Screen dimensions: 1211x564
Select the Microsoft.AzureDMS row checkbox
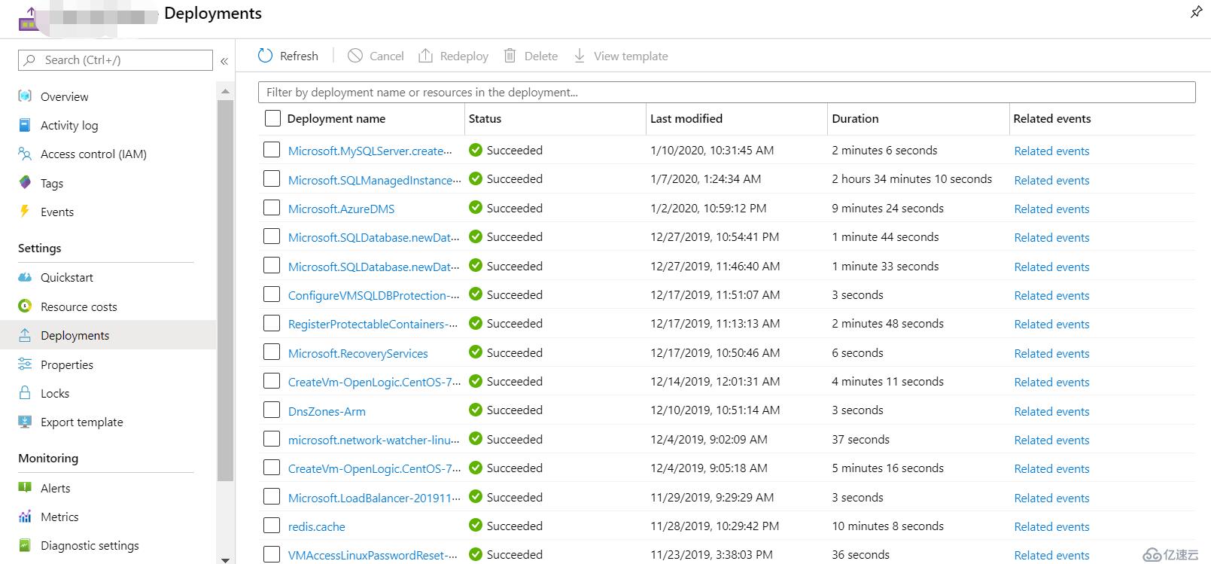point(272,208)
